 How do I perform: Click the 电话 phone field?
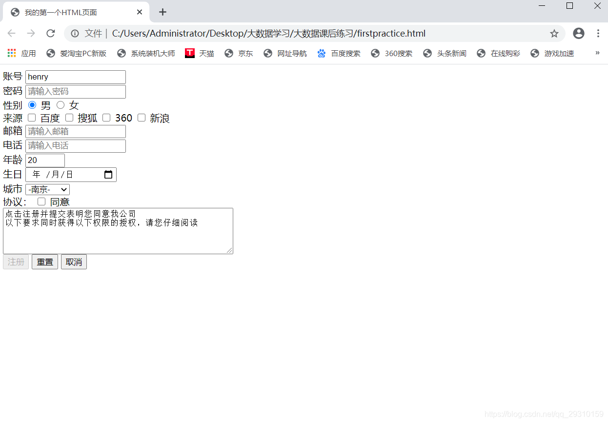(x=76, y=146)
